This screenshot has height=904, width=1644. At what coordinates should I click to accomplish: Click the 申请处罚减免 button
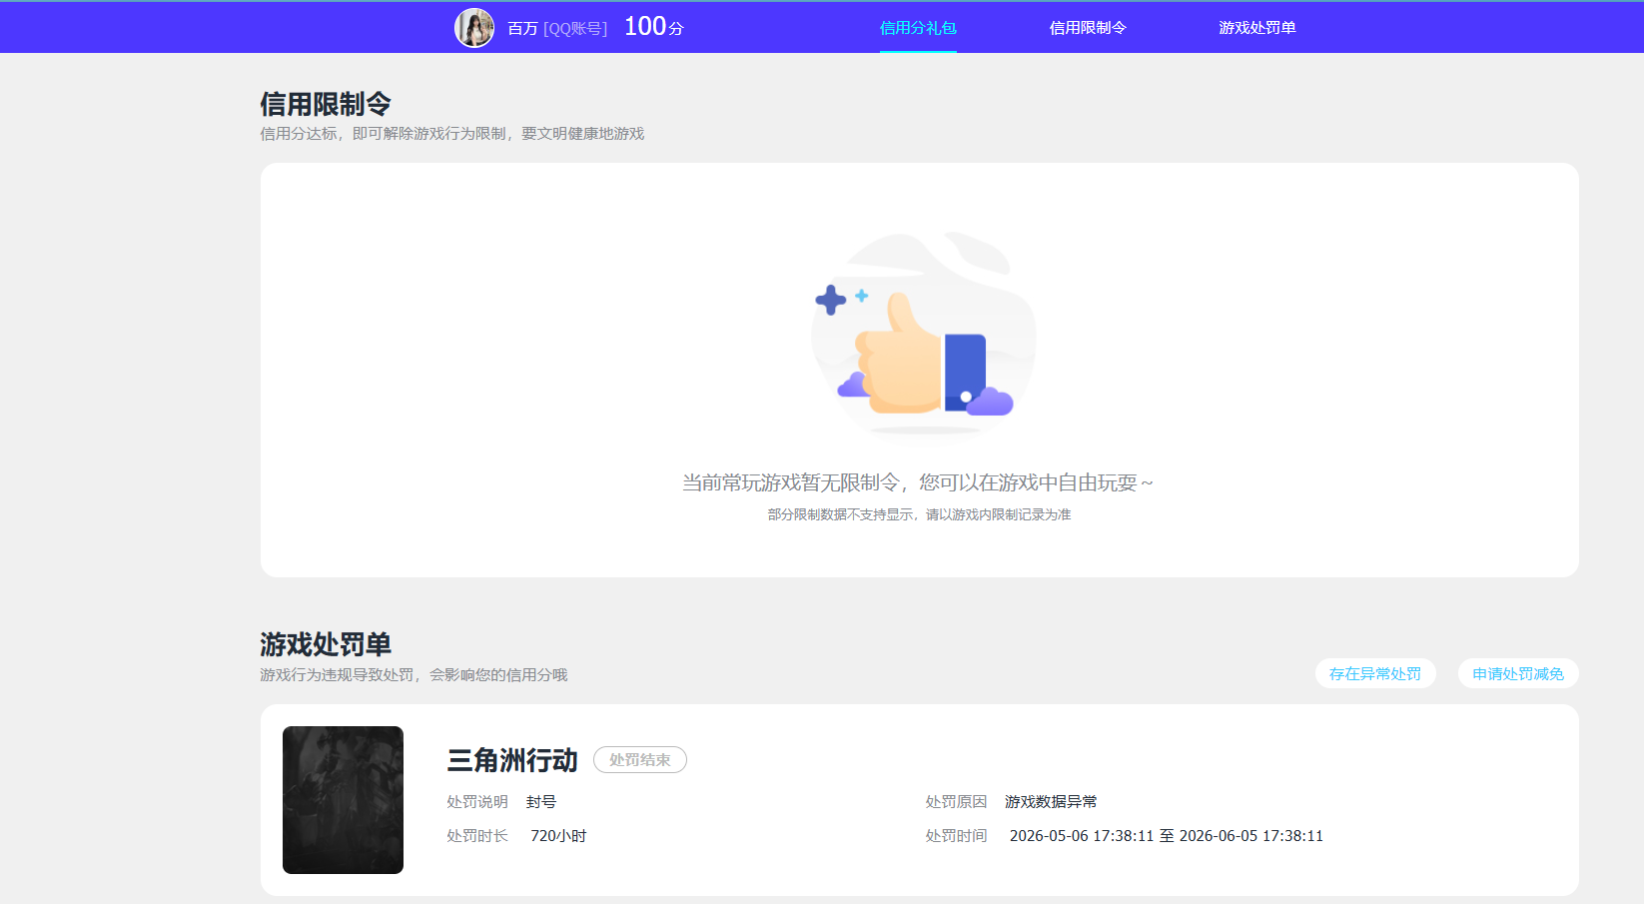coord(1518,673)
